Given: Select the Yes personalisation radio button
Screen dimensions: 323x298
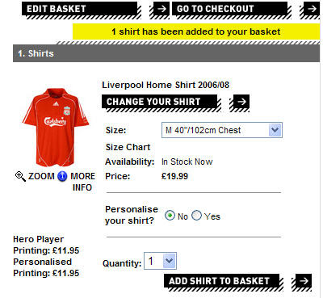Looking at the screenshot, I should [x=196, y=216].
